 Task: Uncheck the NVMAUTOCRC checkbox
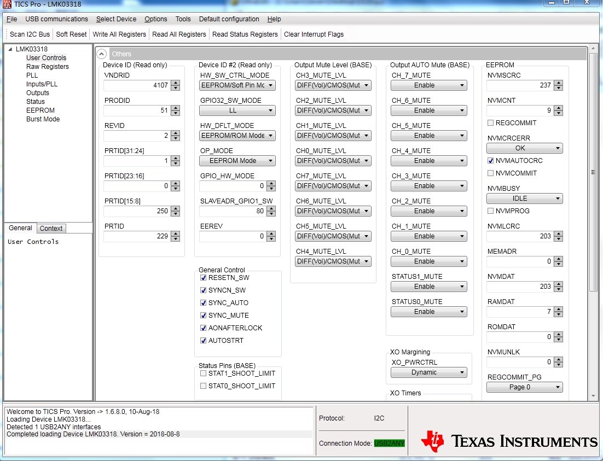490,161
